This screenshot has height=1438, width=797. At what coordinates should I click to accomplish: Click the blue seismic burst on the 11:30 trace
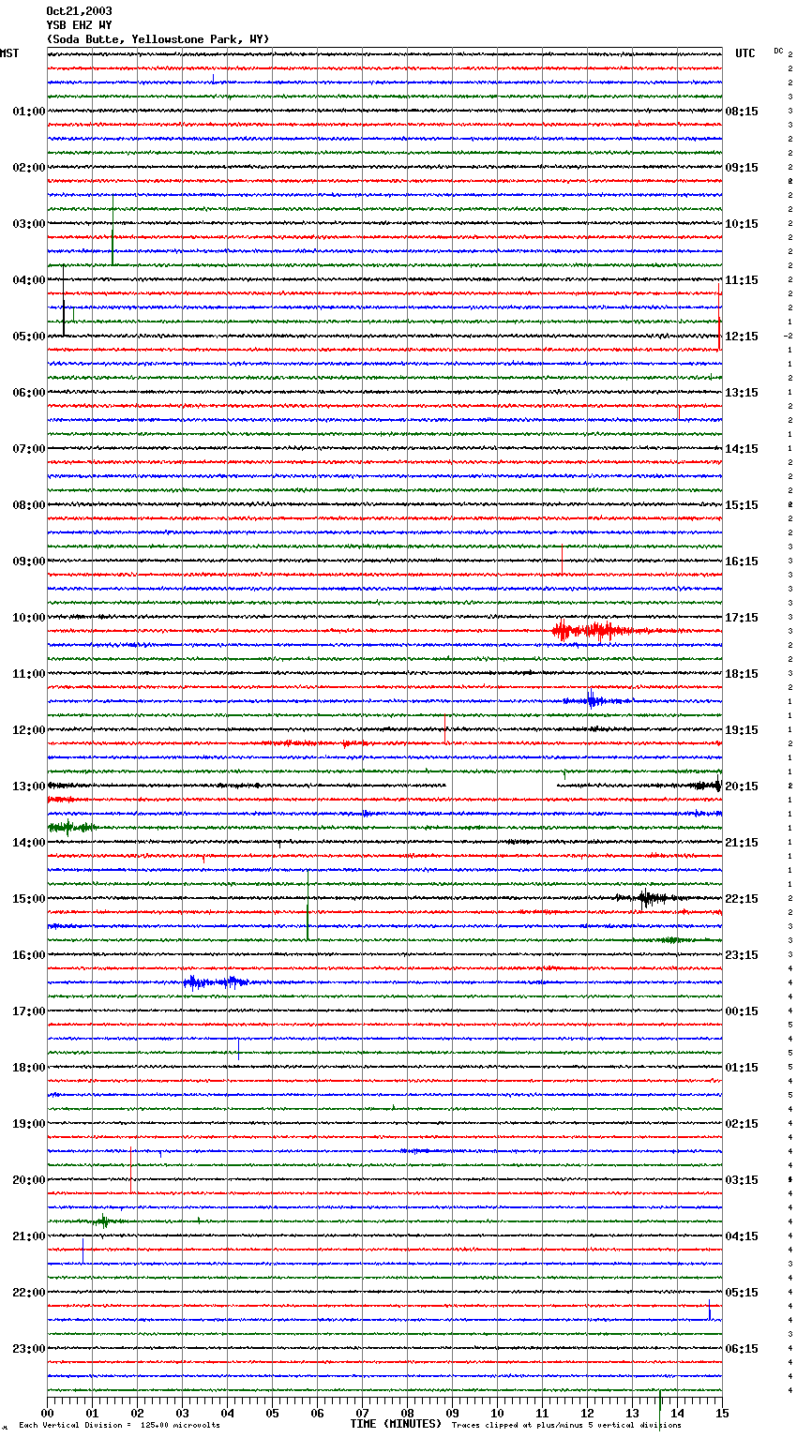click(593, 700)
